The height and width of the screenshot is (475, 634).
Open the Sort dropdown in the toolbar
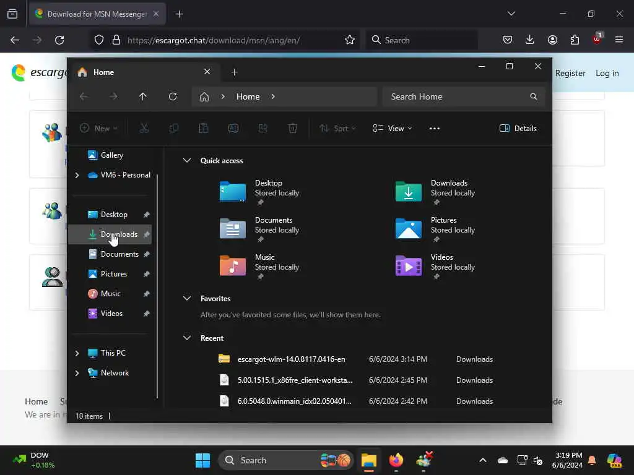tap(337, 129)
